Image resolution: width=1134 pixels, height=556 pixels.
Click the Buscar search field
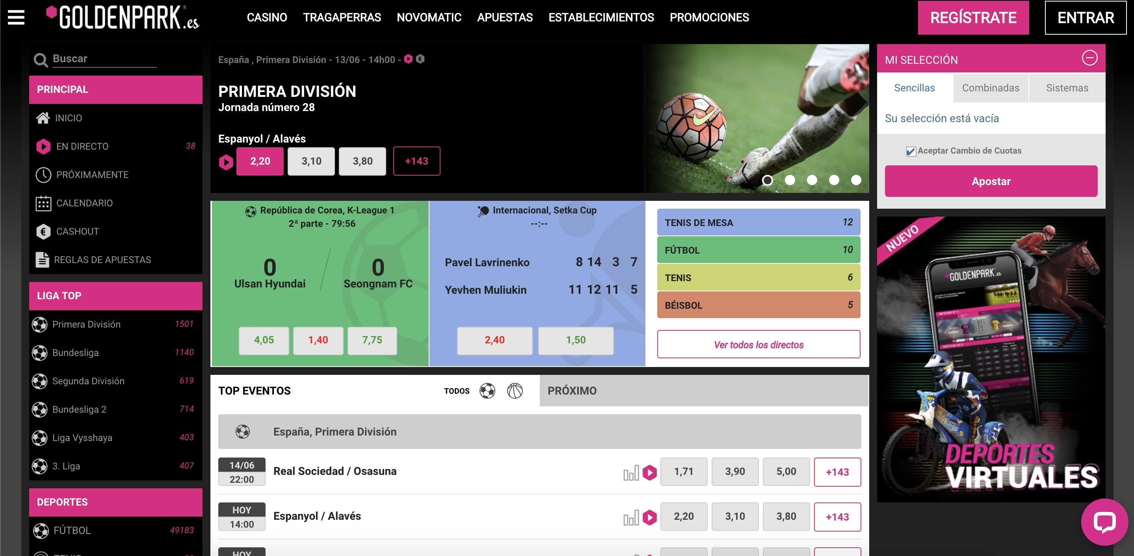click(x=104, y=59)
